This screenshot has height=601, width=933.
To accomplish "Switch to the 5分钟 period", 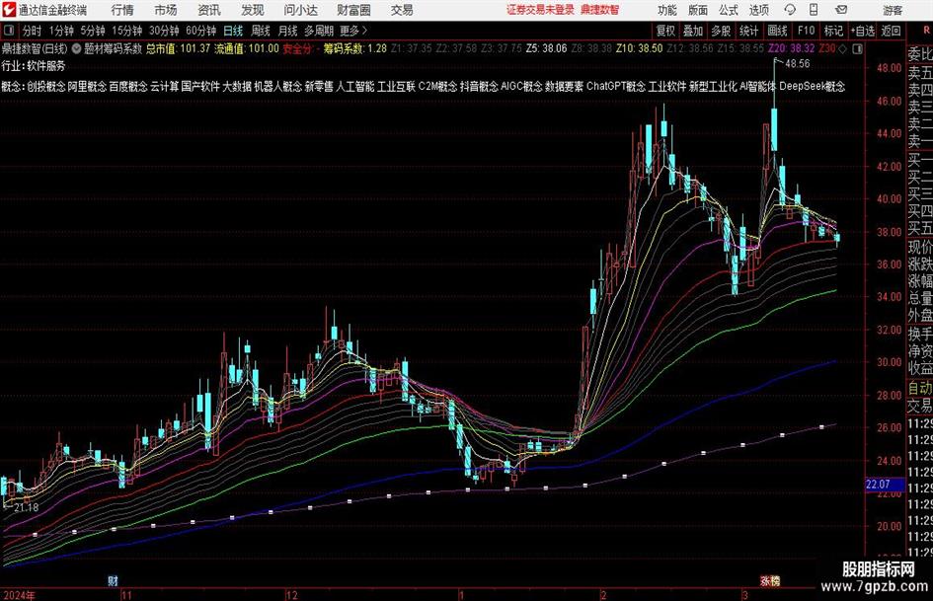I will 92,31.
